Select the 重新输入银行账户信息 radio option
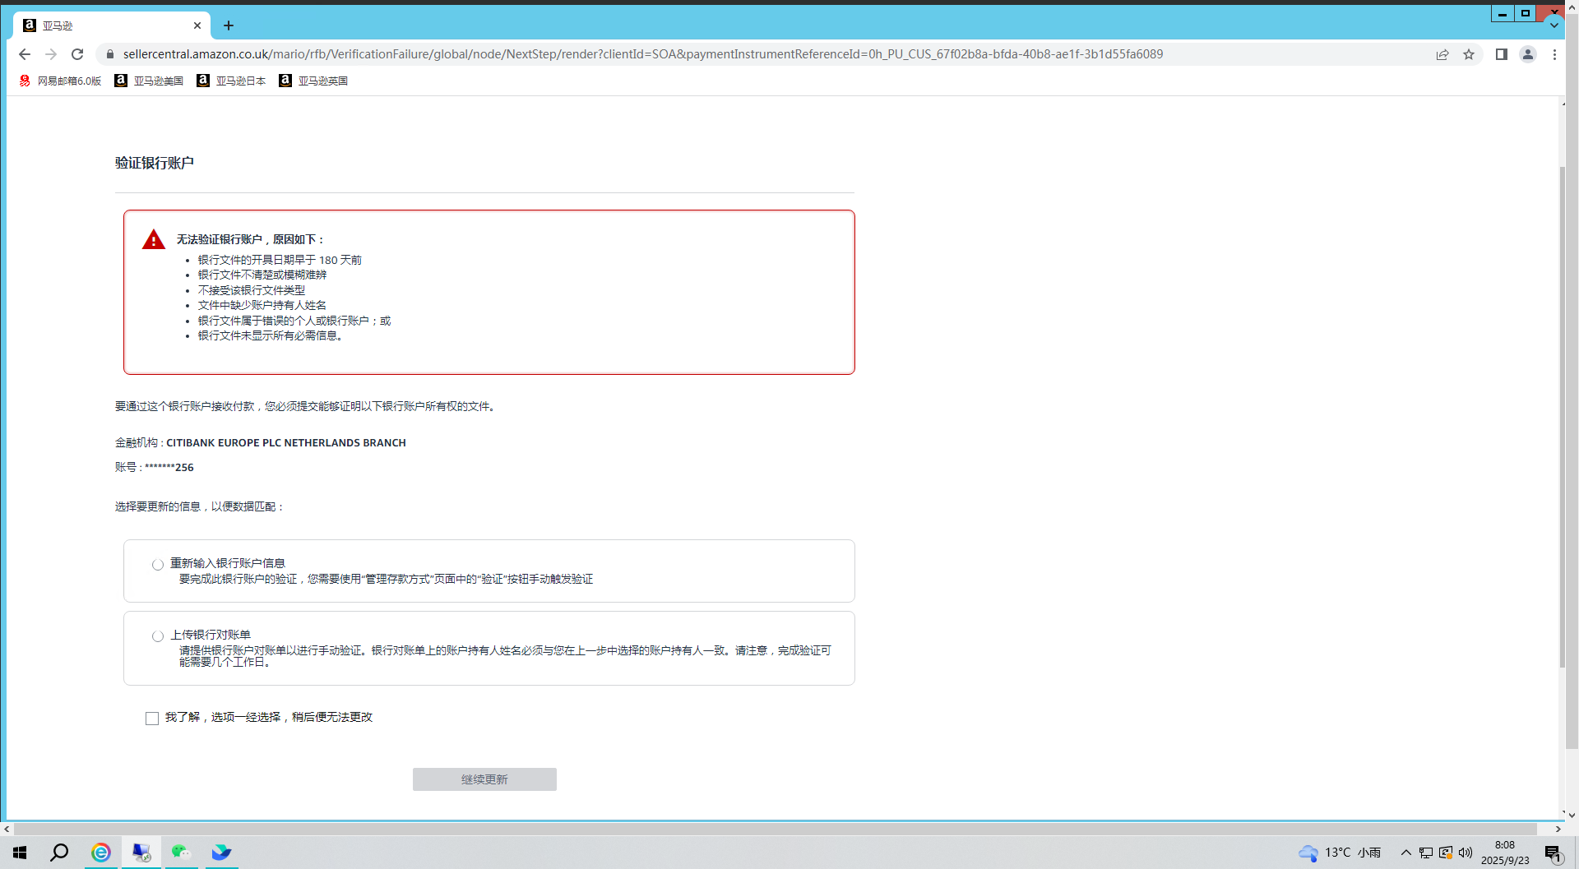Viewport: 1579px width, 869px height. click(x=158, y=565)
